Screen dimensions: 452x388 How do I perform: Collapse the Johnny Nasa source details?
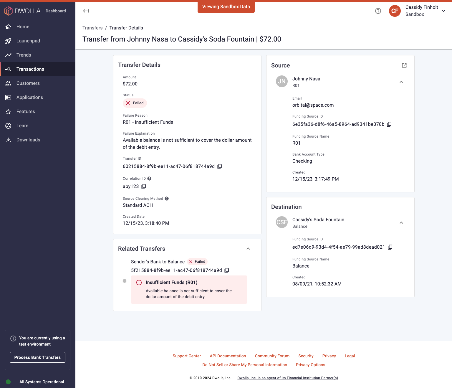401,82
